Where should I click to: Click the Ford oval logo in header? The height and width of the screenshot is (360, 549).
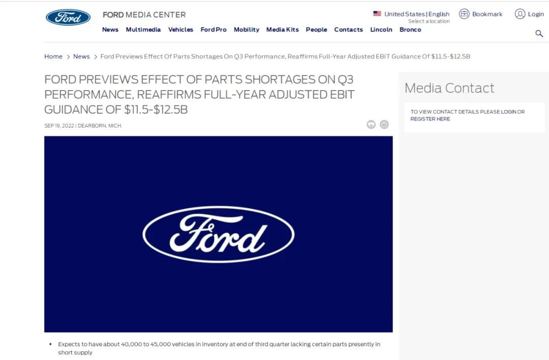(68, 17)
